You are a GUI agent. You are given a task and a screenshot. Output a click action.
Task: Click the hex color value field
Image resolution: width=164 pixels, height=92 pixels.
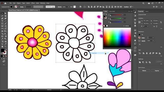[x=128, y=26]
